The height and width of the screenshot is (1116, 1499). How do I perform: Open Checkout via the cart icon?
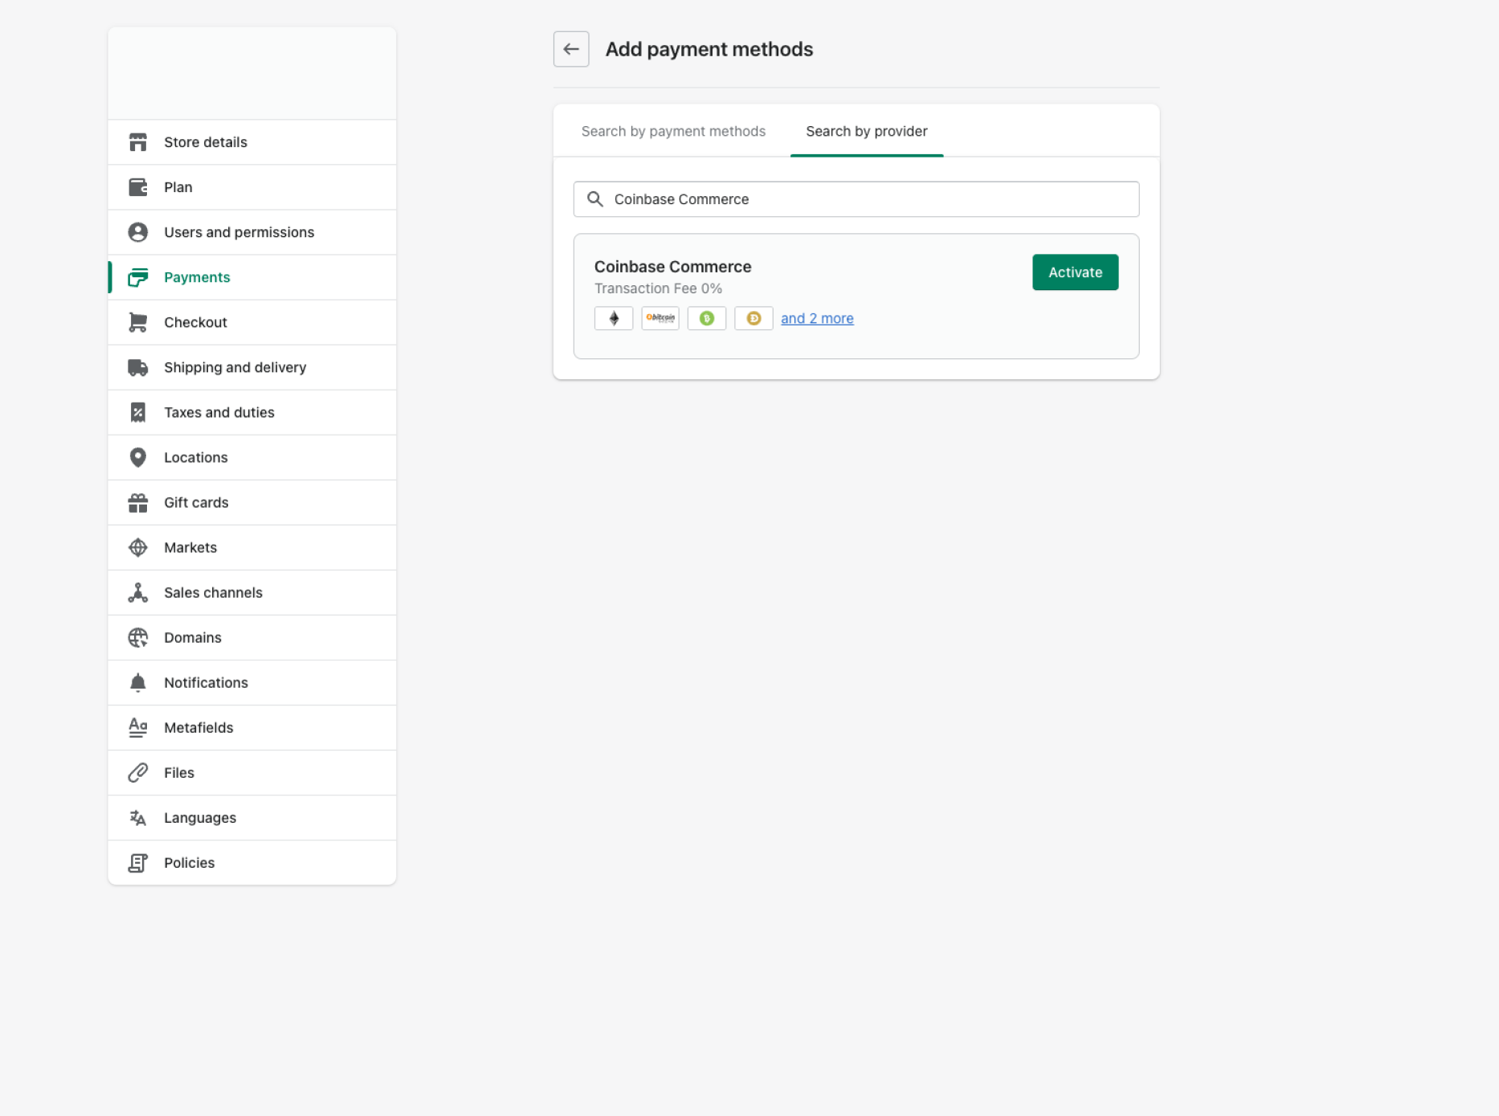click(137, 322)
